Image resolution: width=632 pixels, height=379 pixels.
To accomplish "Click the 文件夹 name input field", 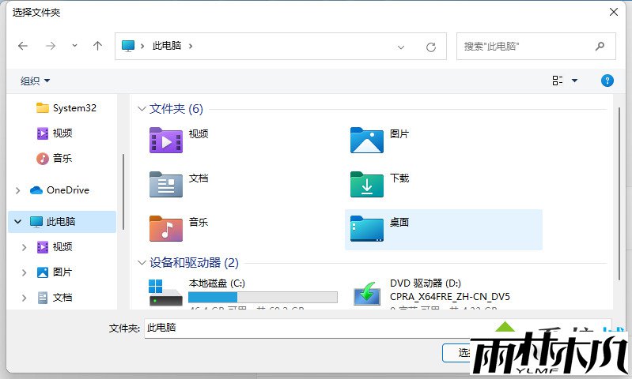I will click(316, 328).
